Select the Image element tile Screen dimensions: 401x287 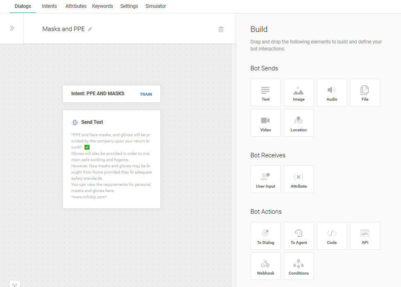click(x=299, y=93)
